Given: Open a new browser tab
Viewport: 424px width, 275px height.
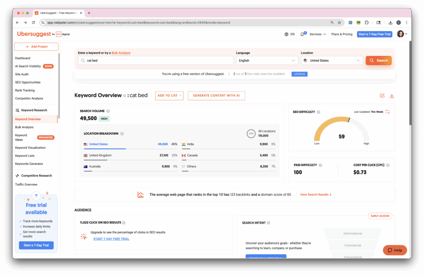Looking at the screenshot, I should point(89,13).
